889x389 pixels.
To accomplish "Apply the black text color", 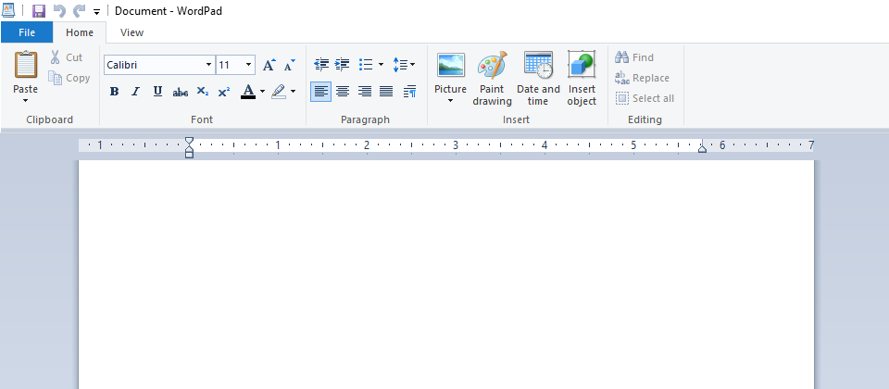I will [x=248, y=92].
